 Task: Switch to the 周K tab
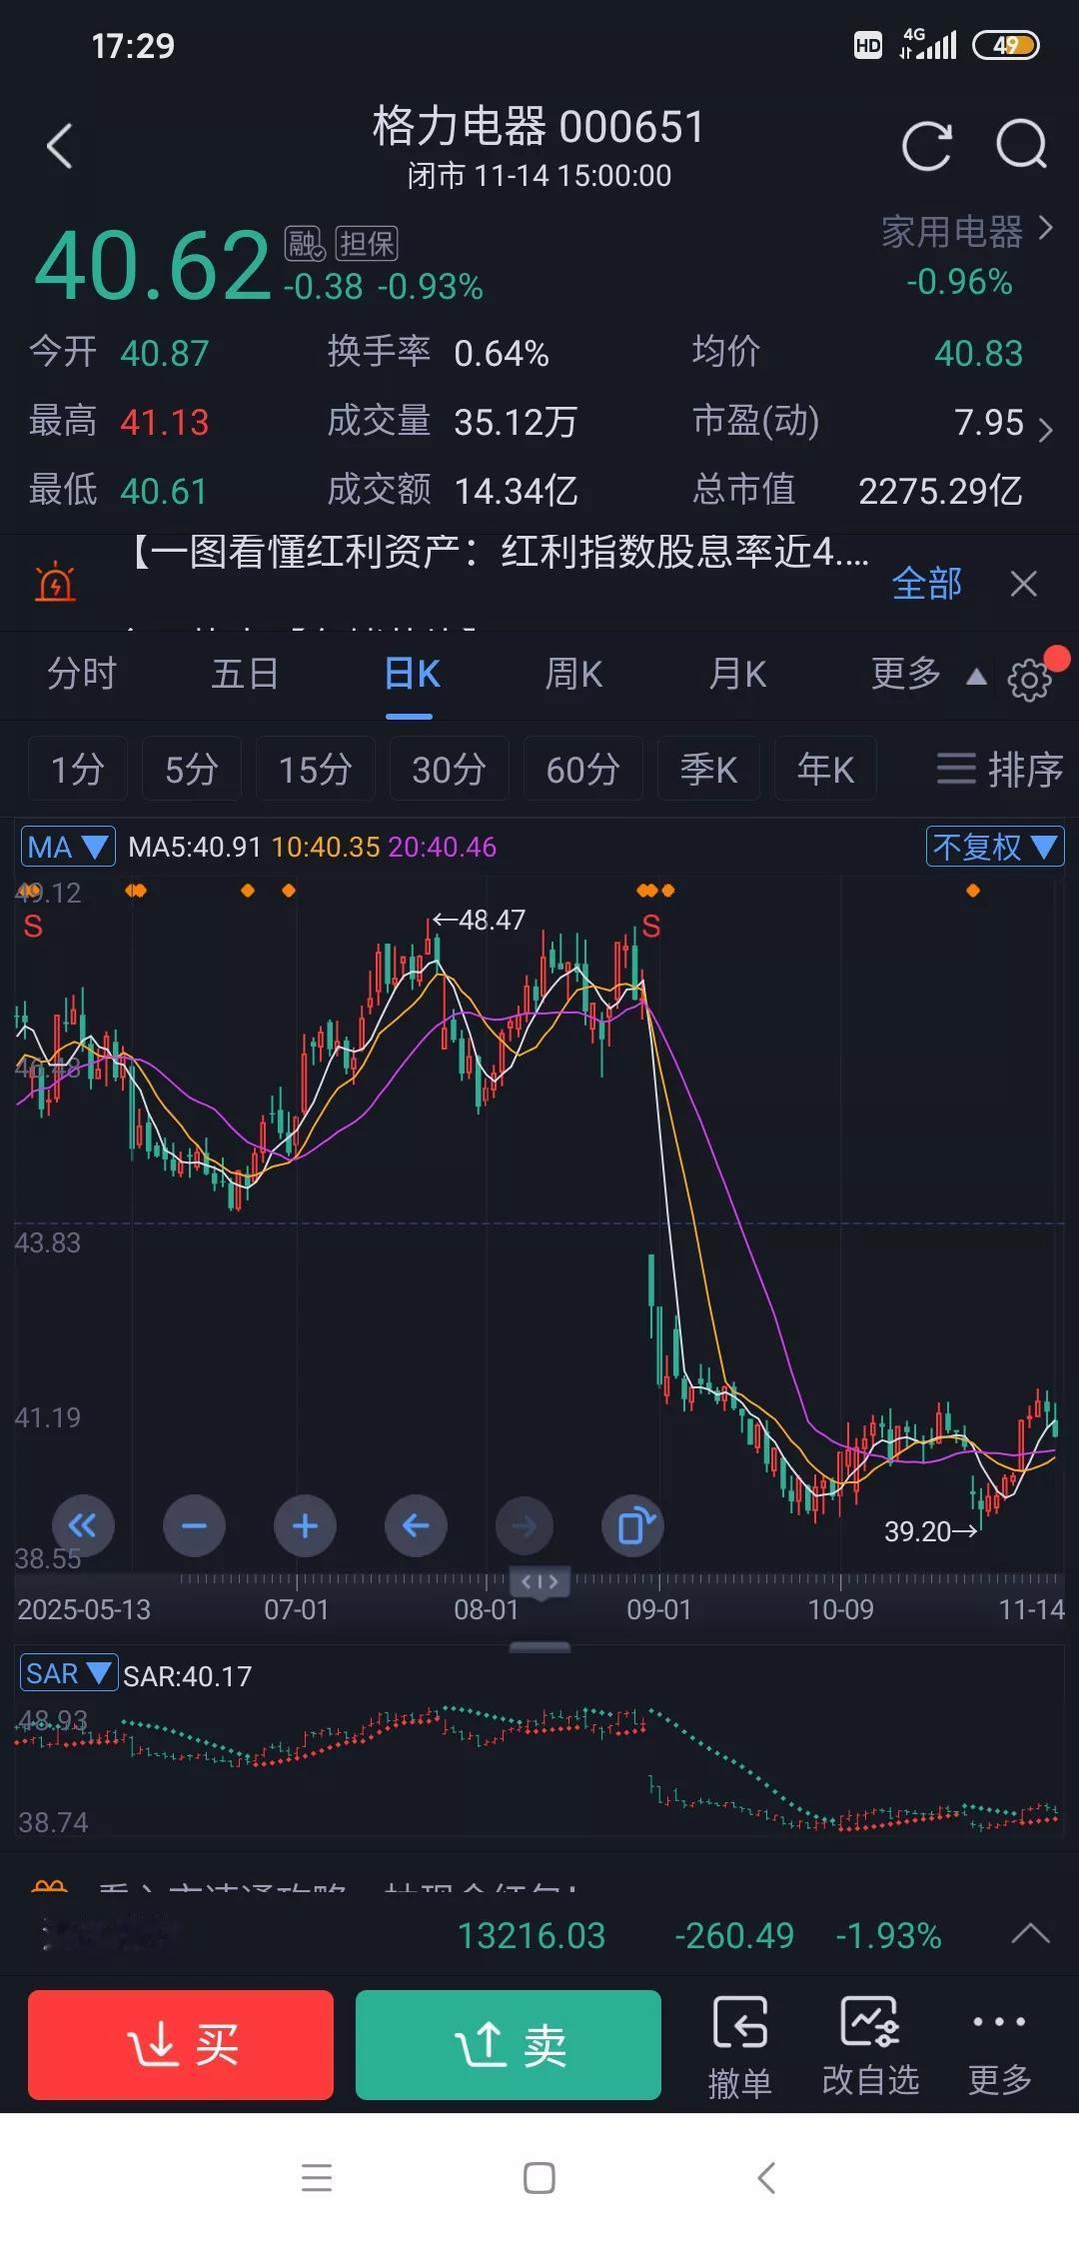click(x=573, y=674)
